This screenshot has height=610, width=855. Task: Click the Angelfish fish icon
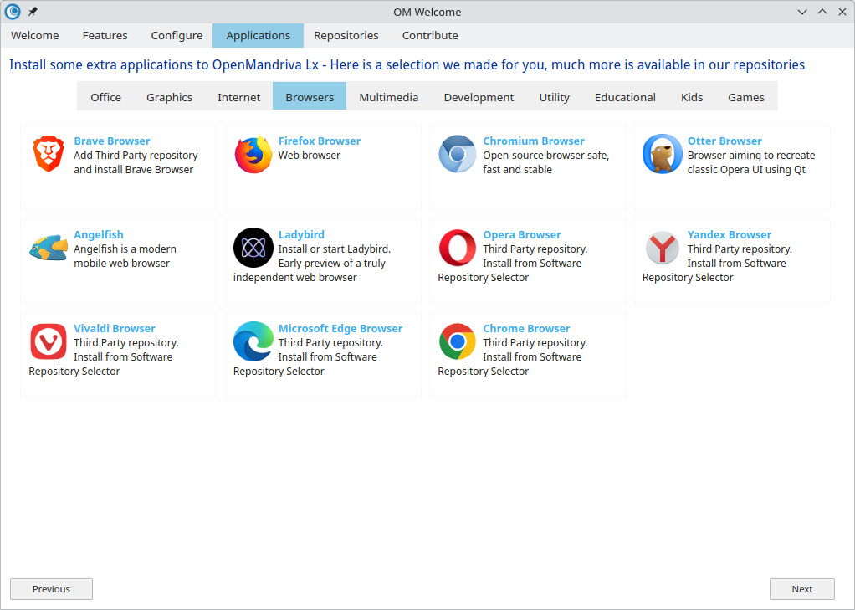click(x=49, y=248)
